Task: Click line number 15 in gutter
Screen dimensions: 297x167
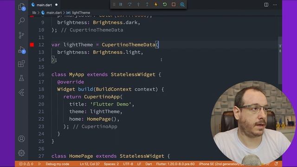Action: pos(41,67)
